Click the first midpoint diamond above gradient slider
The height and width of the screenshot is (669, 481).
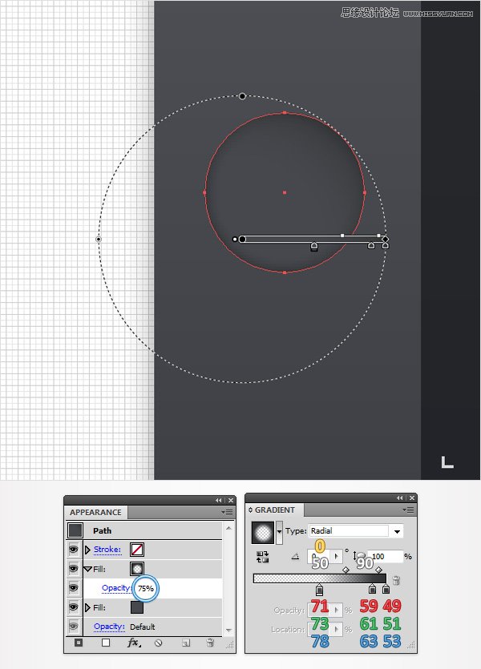pos(346,570)
